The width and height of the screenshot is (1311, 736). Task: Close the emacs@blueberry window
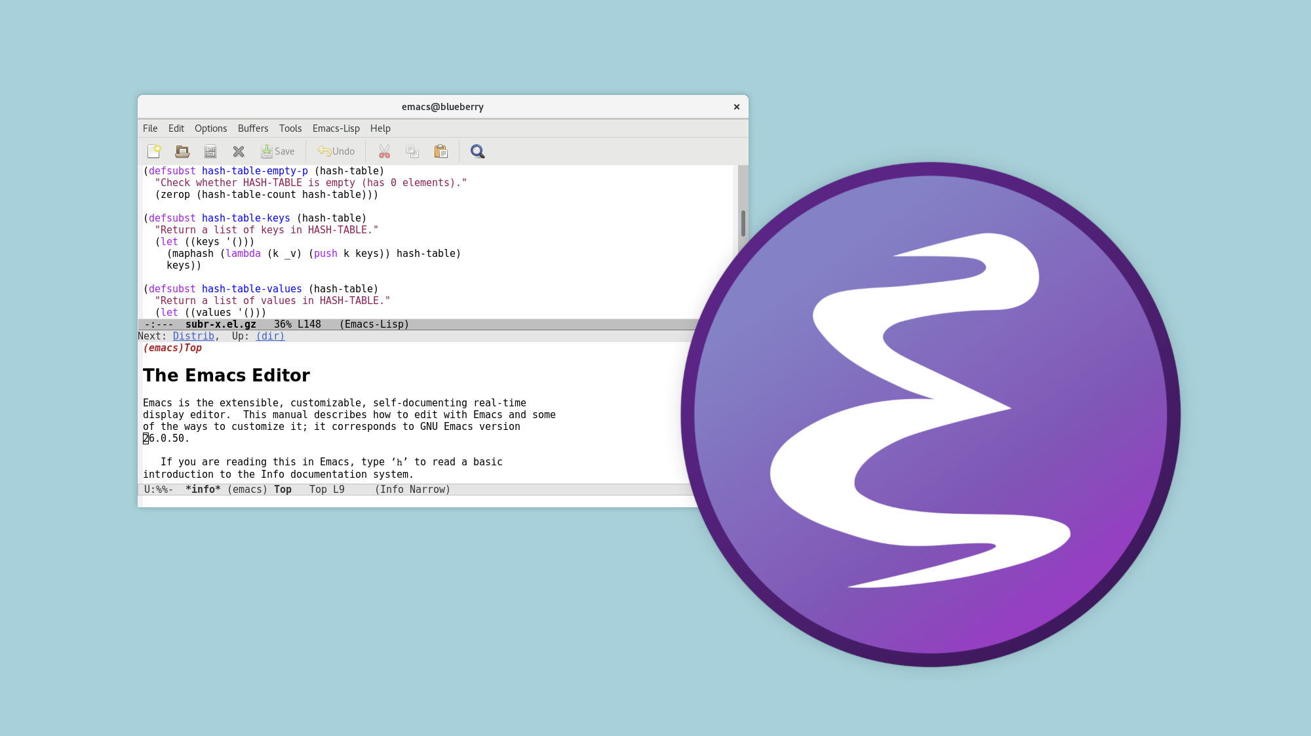[x=737, y=107]
